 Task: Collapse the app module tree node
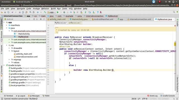(4, 22)
